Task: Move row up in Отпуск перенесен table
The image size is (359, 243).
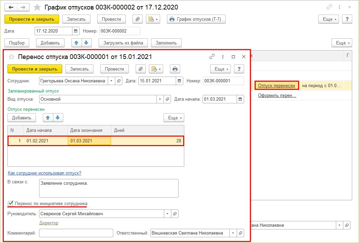Action: click(48, 118)
